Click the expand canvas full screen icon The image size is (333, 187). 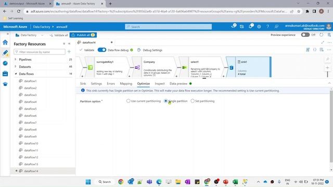[x=323, y=43]
